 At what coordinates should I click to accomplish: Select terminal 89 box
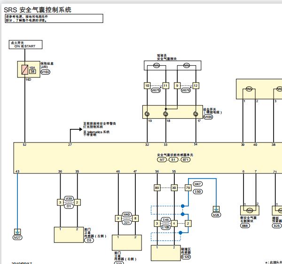[x=157, y=188]
